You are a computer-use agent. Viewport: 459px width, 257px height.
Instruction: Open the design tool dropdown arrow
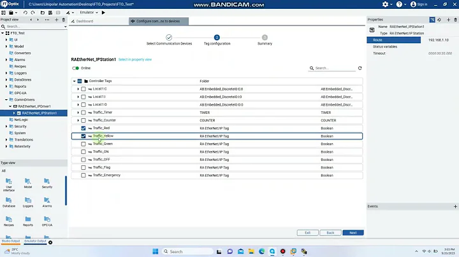[73, 13]
